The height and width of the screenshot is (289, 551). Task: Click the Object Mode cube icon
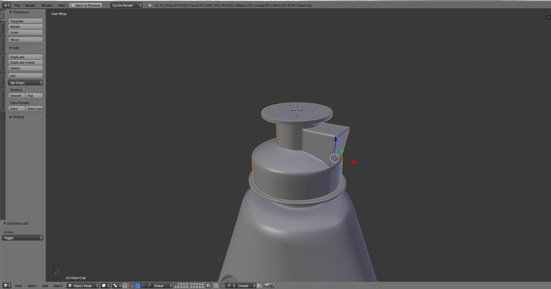(70, 286)
